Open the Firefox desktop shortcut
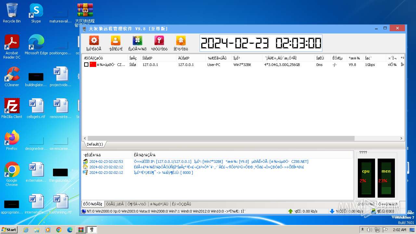 tap(12, 140)
